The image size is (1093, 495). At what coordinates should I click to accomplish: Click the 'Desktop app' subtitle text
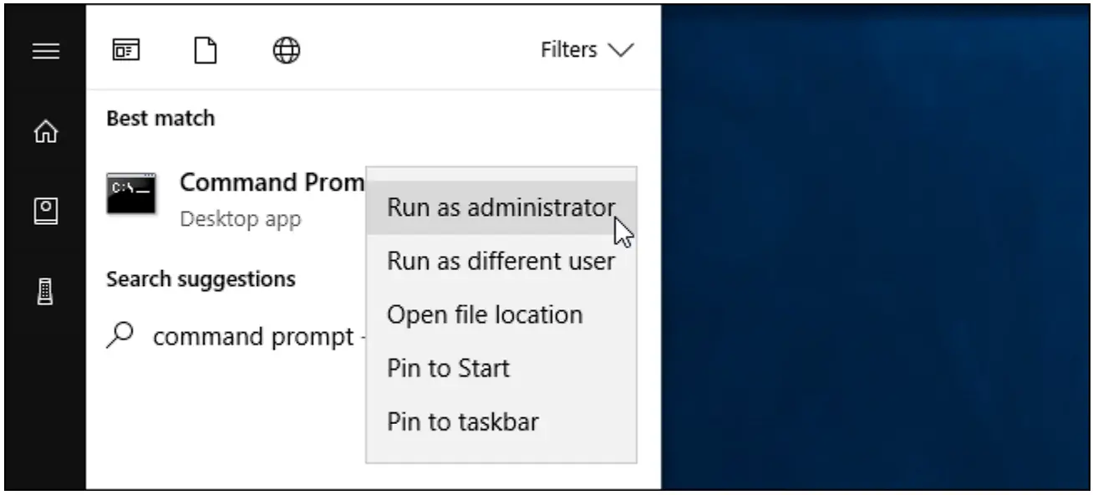tap(241, 219)
